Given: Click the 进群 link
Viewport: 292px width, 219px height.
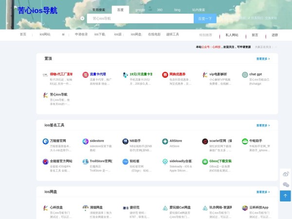Looking at the screenshot, I should click(274, 35).
